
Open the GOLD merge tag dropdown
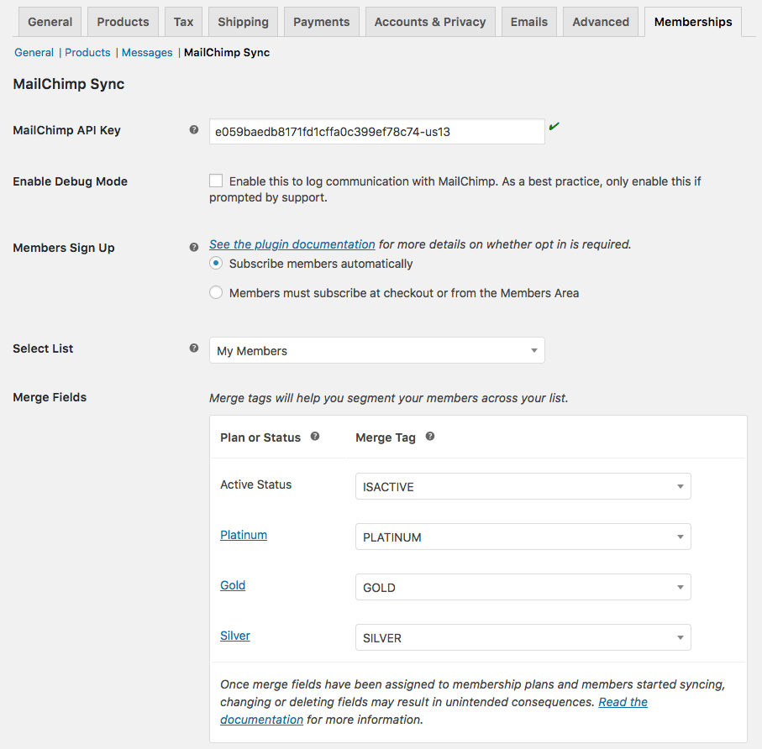coord(523,587)
